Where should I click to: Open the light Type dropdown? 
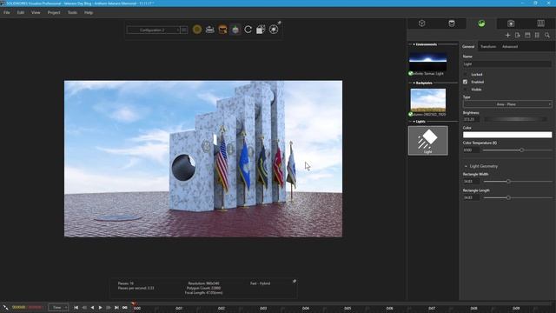[x=507, y=104]
